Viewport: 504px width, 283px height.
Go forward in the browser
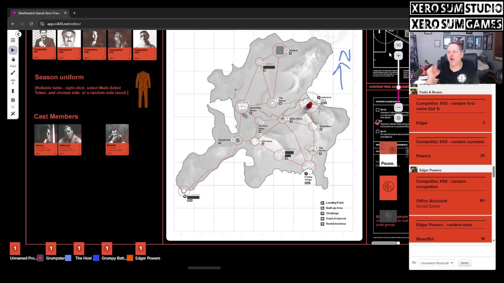click(x=22, y=24)
